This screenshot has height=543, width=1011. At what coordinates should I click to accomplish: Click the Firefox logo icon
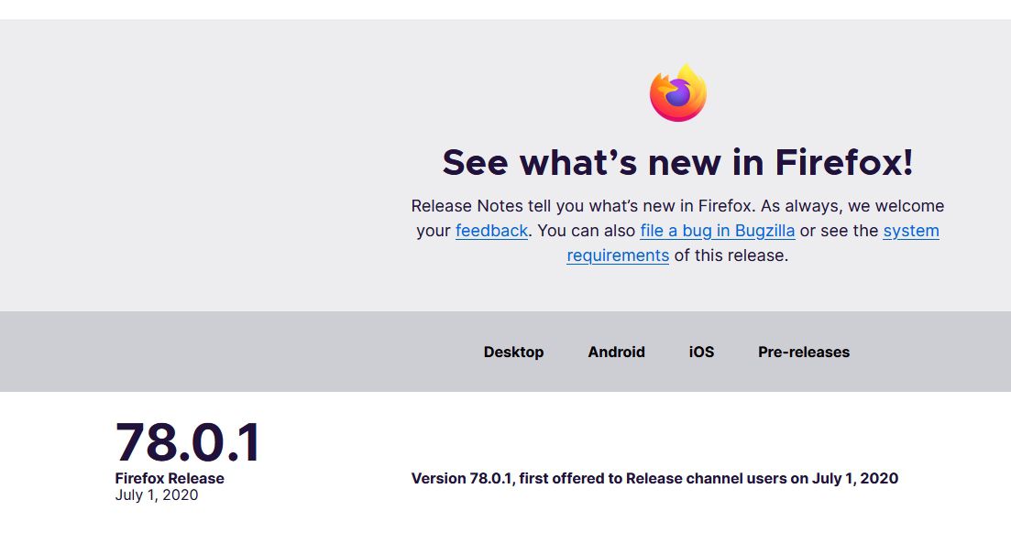677,92
